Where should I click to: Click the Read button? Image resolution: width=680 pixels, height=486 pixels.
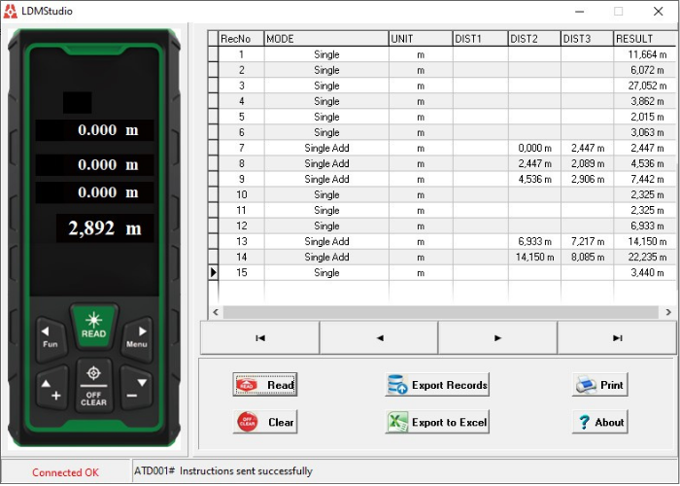tap(264, 385)
